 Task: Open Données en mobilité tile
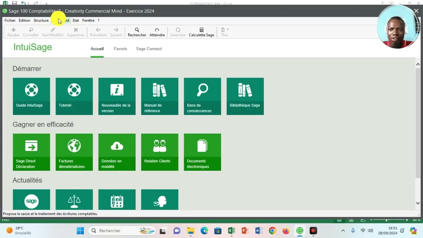(x=117, y=152)
